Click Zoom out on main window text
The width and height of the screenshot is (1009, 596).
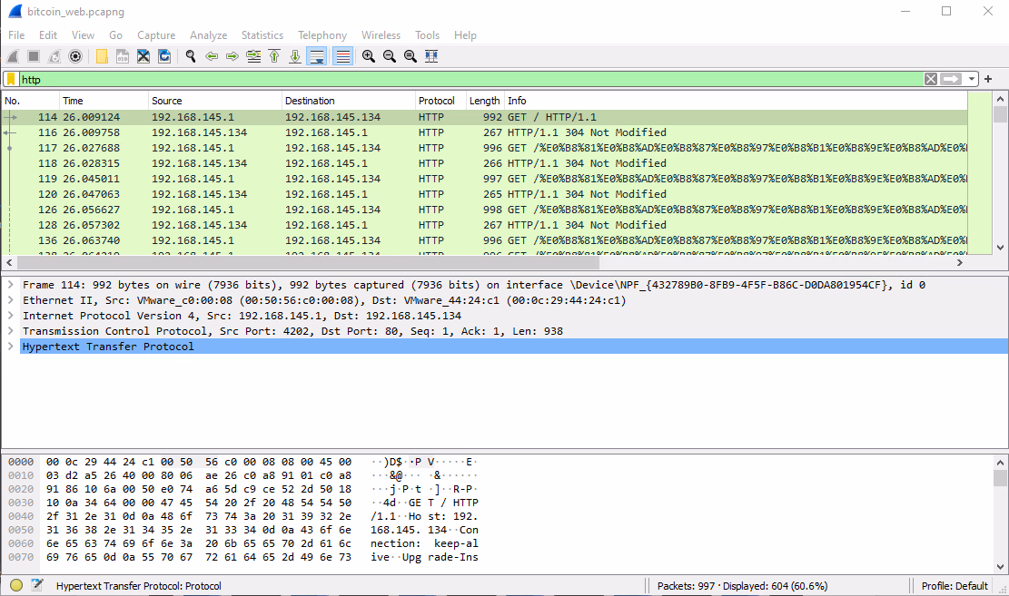click(x=390, y=56)
